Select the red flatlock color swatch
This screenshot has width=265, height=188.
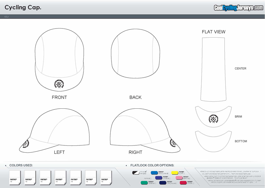pos(183,183)
